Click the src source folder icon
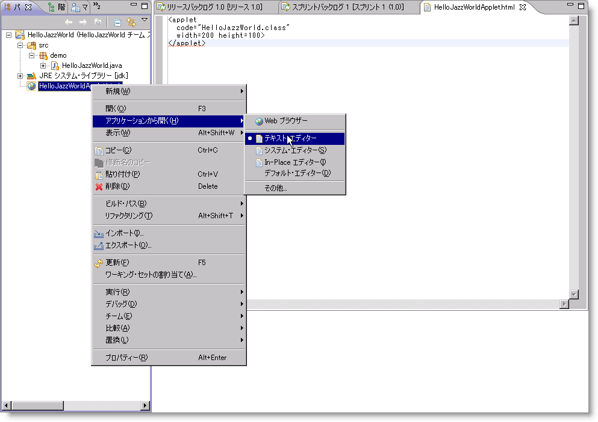 (x=32, y=45)
